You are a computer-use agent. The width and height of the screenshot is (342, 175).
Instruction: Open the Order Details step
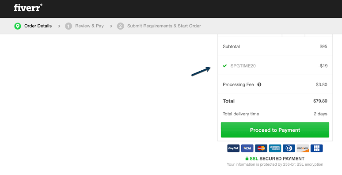38,26
